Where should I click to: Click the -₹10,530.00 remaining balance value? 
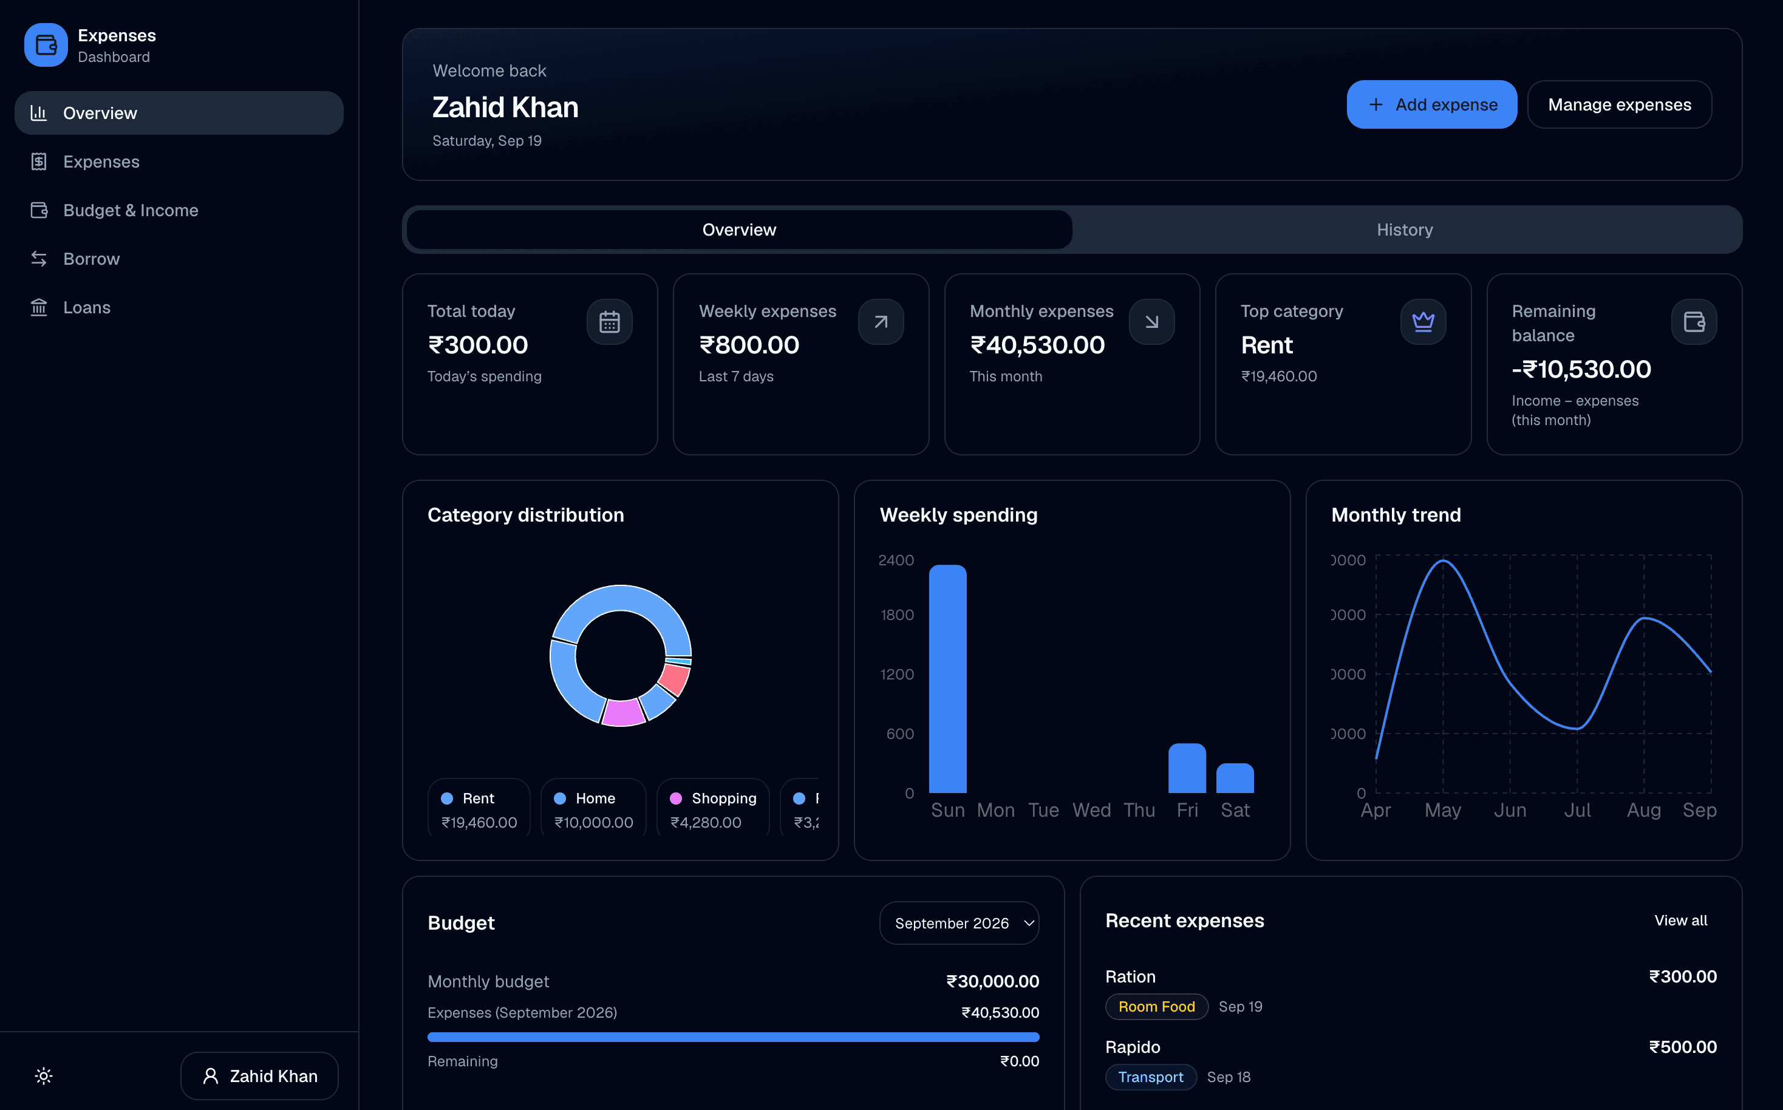click(x=1581, y=369)
